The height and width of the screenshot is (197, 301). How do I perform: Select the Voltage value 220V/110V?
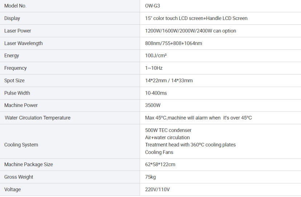pos(158,189)
